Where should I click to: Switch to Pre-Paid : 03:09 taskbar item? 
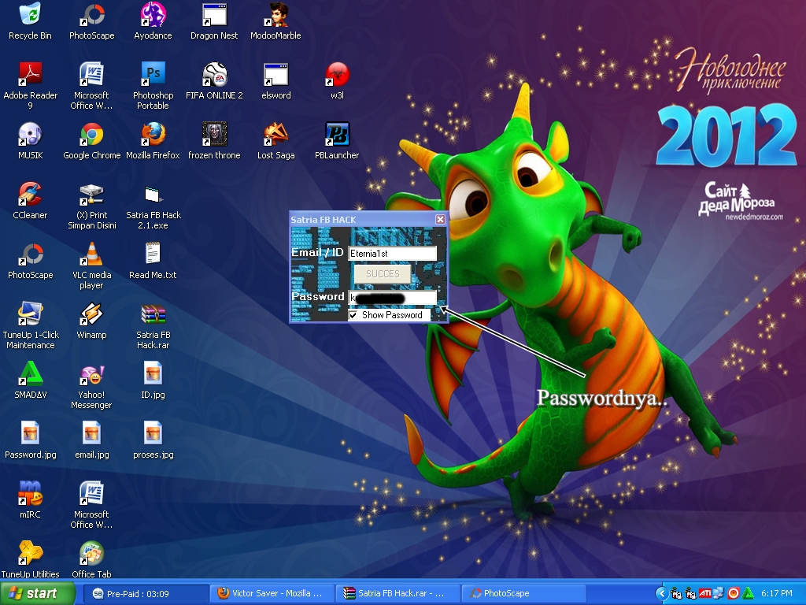coord(145,594)
